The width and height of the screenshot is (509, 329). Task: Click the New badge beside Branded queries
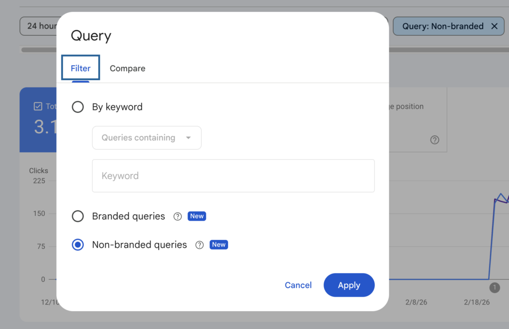click(196, 216)
